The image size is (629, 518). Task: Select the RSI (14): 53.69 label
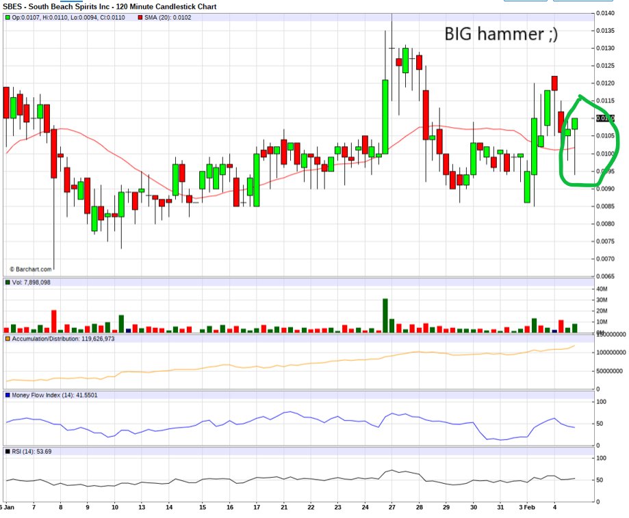(31, 452)
